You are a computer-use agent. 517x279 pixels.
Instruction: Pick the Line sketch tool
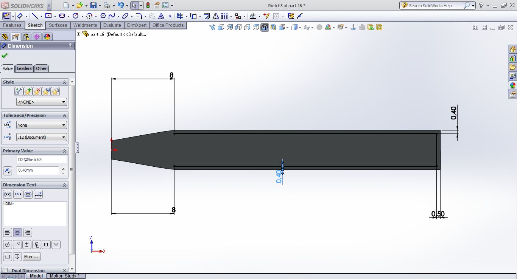tap(34, 16)
